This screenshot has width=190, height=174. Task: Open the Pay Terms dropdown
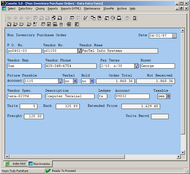(136, 66)
